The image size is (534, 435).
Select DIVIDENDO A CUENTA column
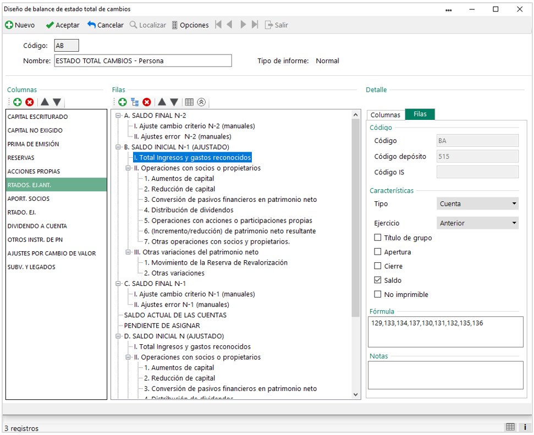pos(57,226)
